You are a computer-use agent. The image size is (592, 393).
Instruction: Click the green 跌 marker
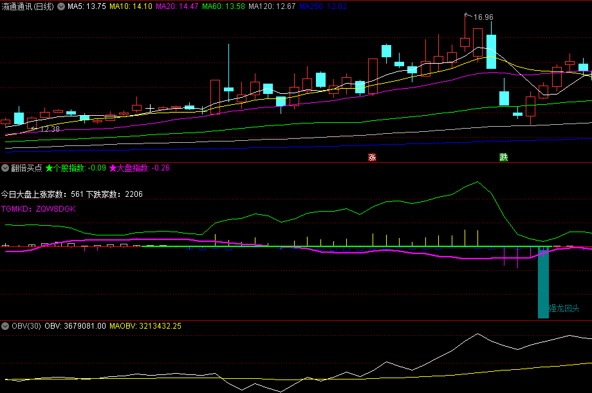(x=504, y=158)
